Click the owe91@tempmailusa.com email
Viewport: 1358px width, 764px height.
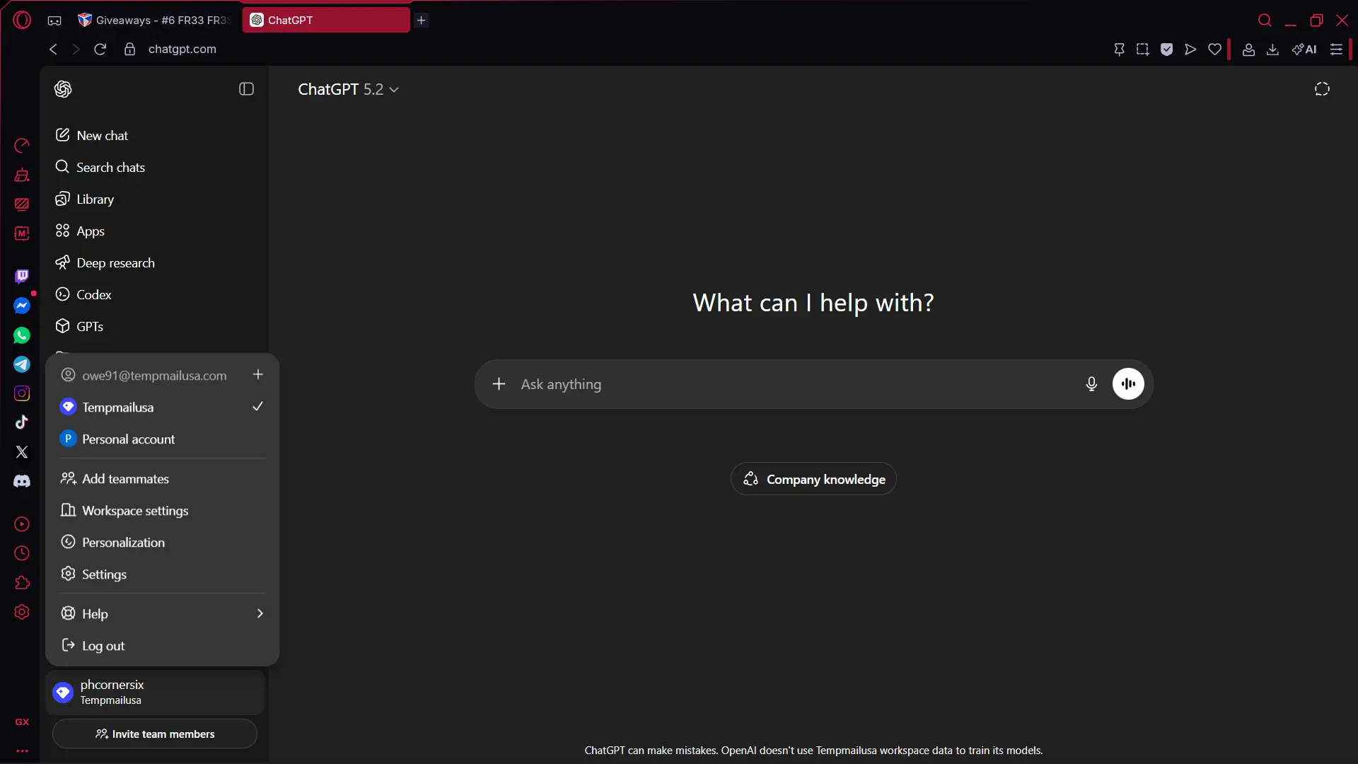tap(154, 376)
